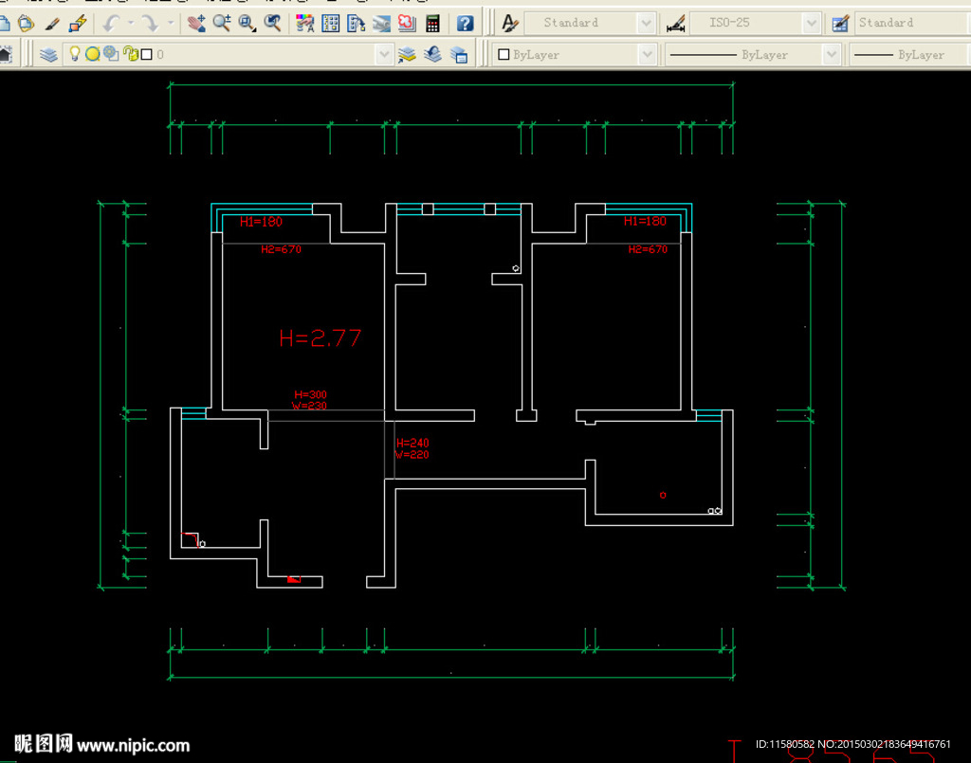Select the Pan realtime hand tool

(195, 23)
